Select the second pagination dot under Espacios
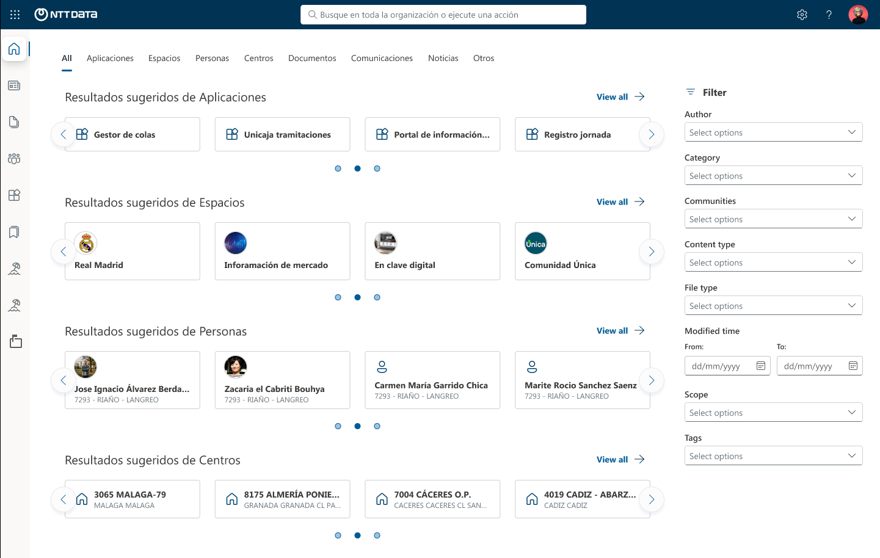 tap(357, 297)
